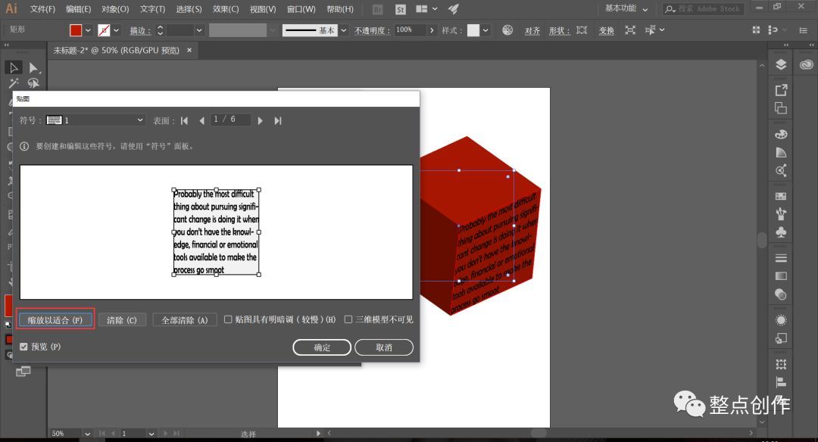
Task: Open the arrange documents dropdown
Action: point(426,9)
